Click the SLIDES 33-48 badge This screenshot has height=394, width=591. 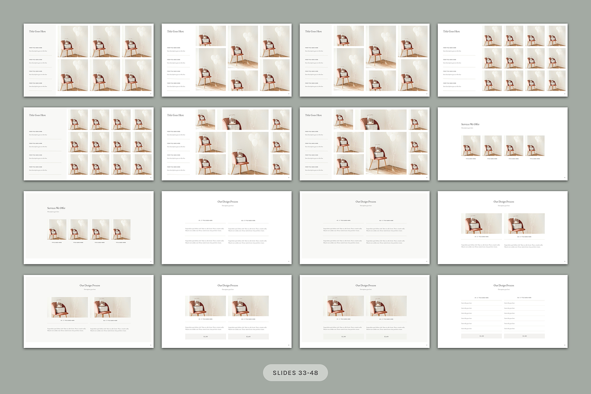tap(295, 372)
